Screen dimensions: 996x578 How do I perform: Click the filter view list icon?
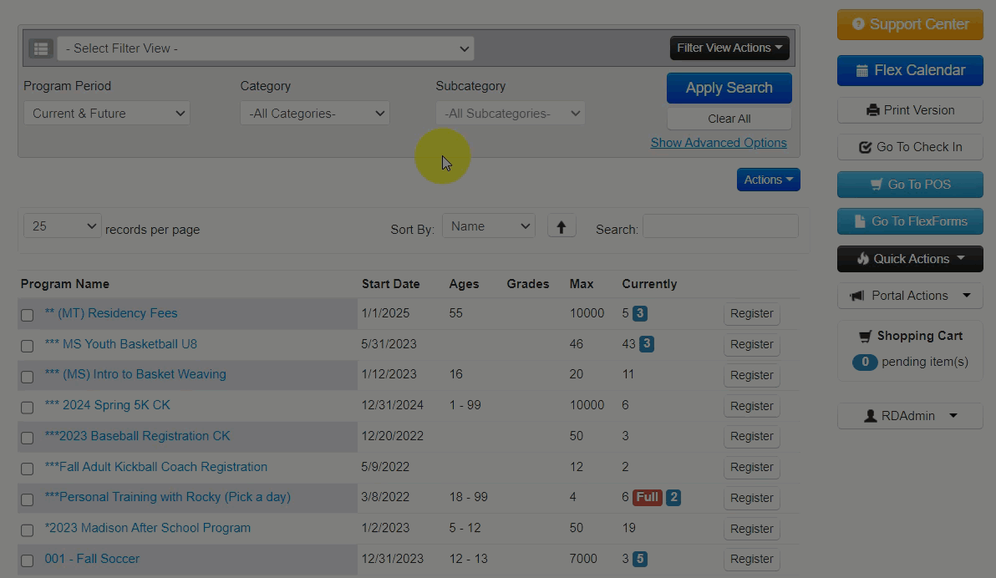click(41, 48)
